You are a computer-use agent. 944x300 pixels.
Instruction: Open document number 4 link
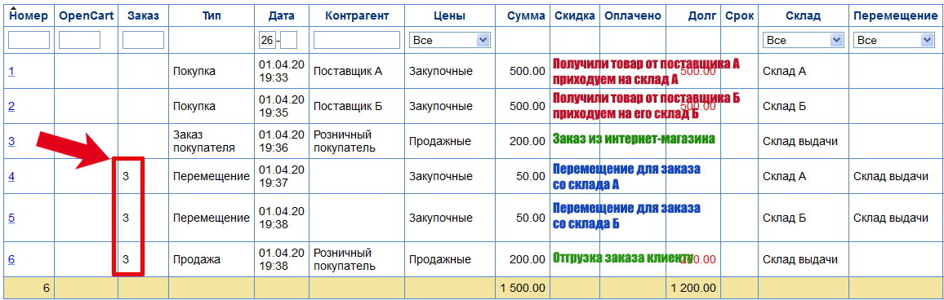[11, 176]
